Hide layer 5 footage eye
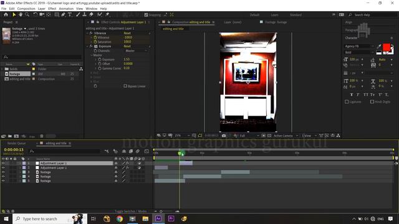The width and height of the screenshot is (399, 224). [3, 181]
